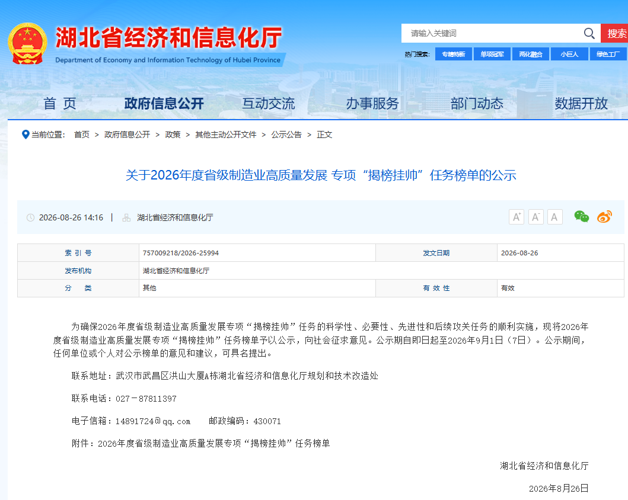628x500 pixels.
Task: Open 公示公告 breadcrumb link
Action: click(286, 135)
